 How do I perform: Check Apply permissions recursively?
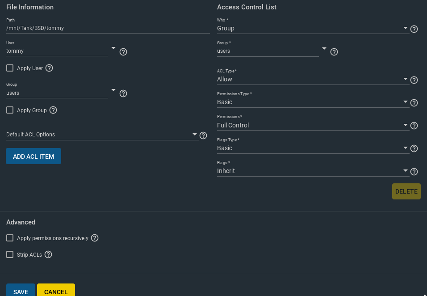point(10,238)
